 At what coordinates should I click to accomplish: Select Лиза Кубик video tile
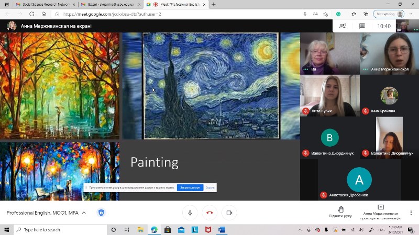click(330, 96)
